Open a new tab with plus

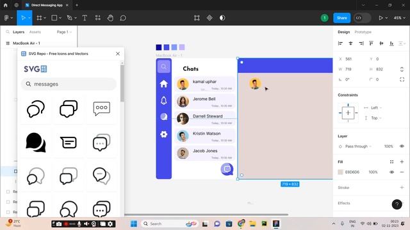pyautogui.click(x=77, y=5)
